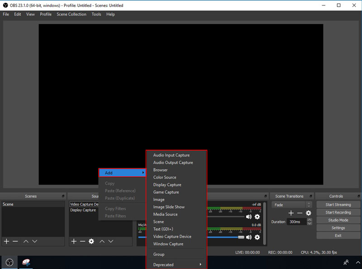
Task: Expand the Deprecated submenu
Action: [x=176, y=264]
